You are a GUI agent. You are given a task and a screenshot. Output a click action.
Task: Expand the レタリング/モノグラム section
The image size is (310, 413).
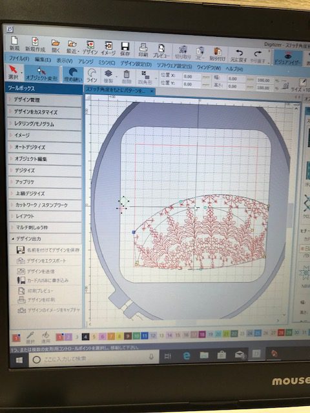click(x=45, y=123)
